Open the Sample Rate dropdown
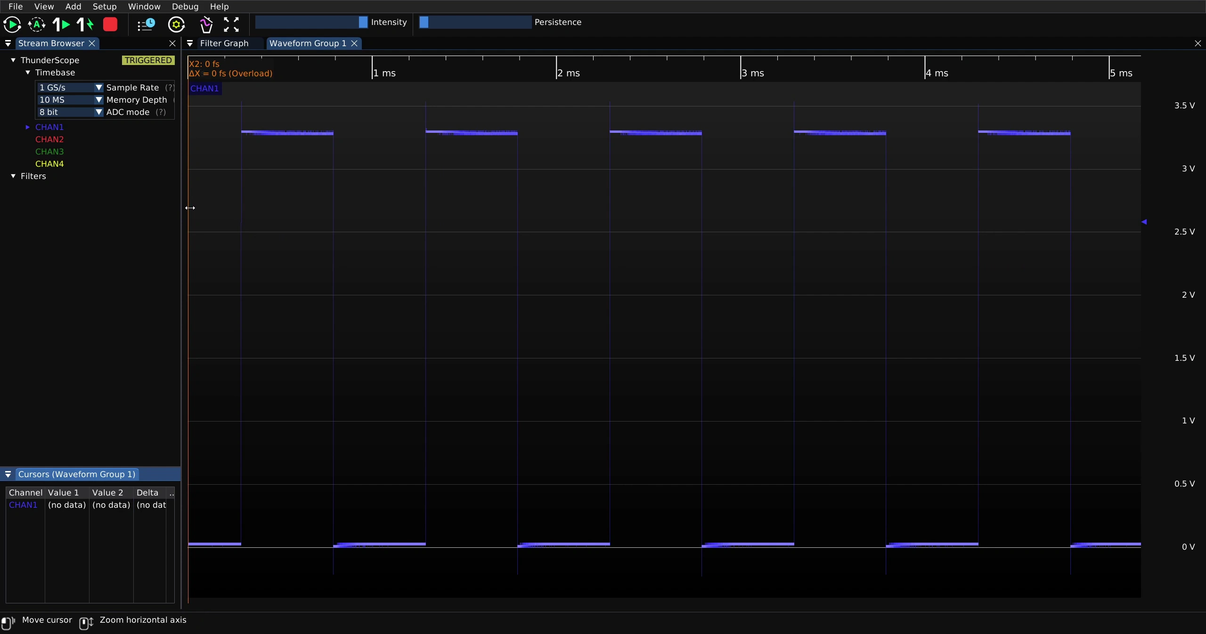1206x634 pixels. (70, 88)
